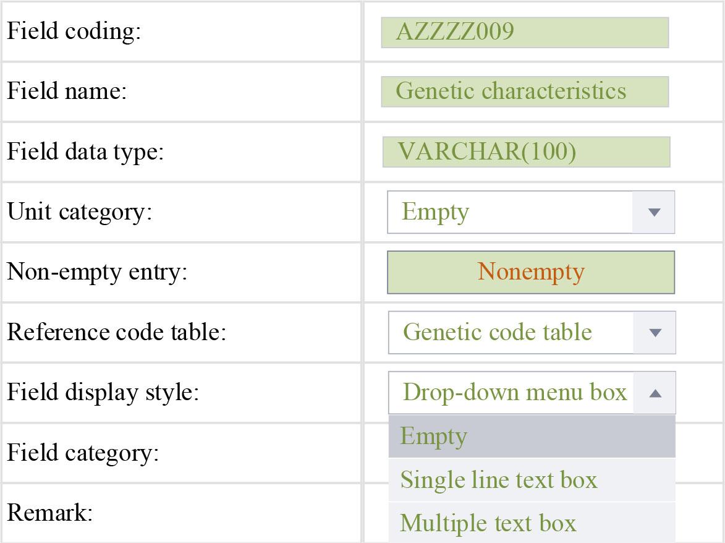Choose Single line text box option
Image resolution: width=725 pixels, height=543 pixels.
tap(532, 480)
